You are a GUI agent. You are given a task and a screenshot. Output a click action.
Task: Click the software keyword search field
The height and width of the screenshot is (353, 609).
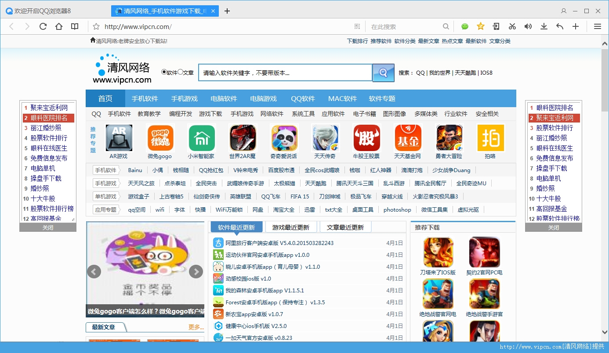(x=286, y=72)
